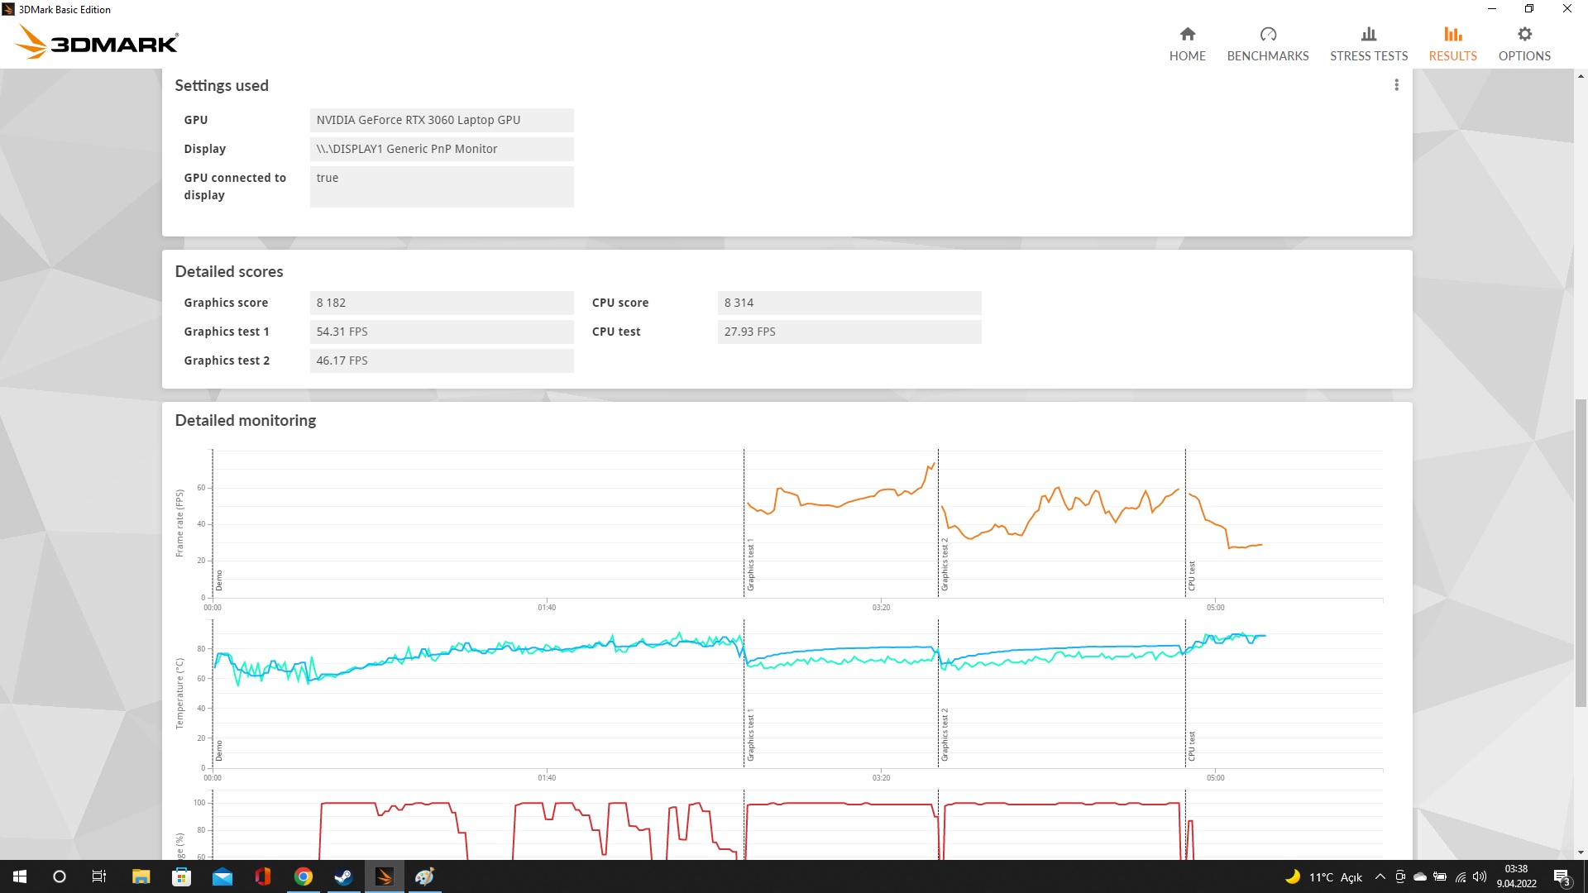The height and width of the screenshot is (893, 1588).
Task: Click CPU test marker on frame rate chart
Action: (1192, 575)
